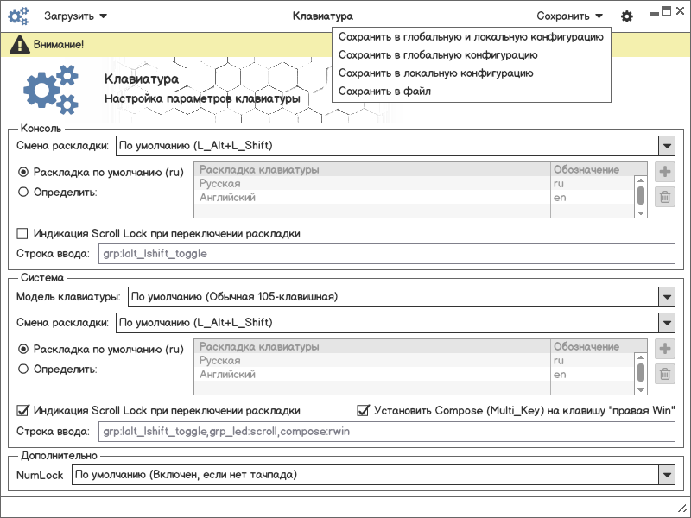Open the Загрузить menu button

(x=76, y=16)
